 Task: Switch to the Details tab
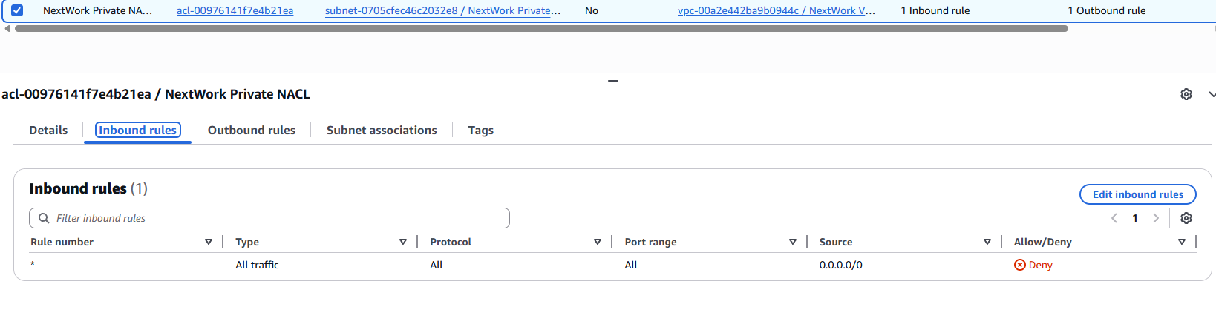click(48, 131)
